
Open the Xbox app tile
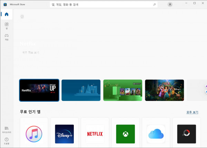[x=126, y=133]
